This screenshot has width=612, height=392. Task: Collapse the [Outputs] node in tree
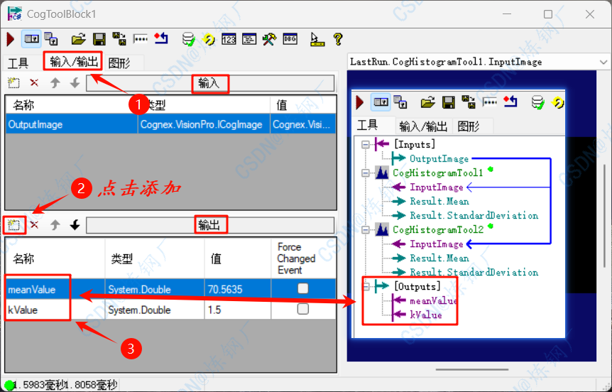tap(366, 287)
